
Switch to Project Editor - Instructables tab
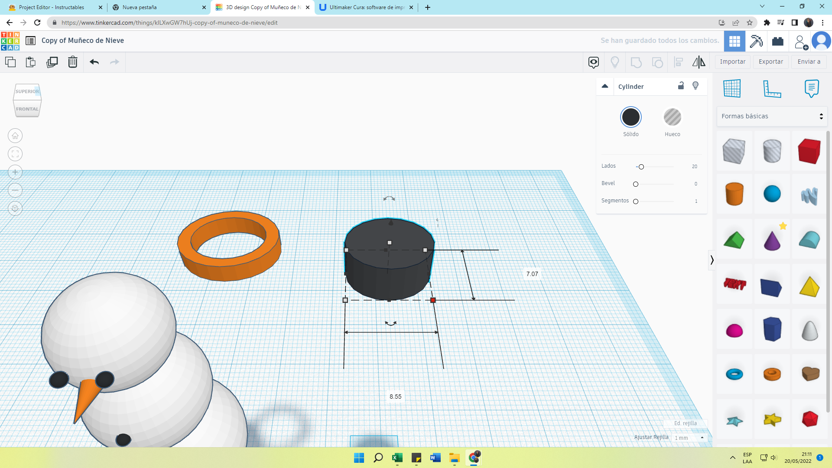[52, 7]
